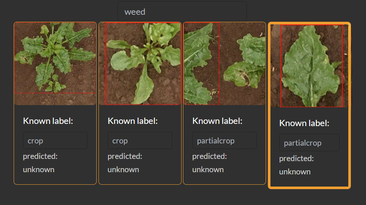Image resolution: width=366 pixels, height=205 pixels.
Task: Click the highlighted card's partialcrop label field
Action: 309,143
